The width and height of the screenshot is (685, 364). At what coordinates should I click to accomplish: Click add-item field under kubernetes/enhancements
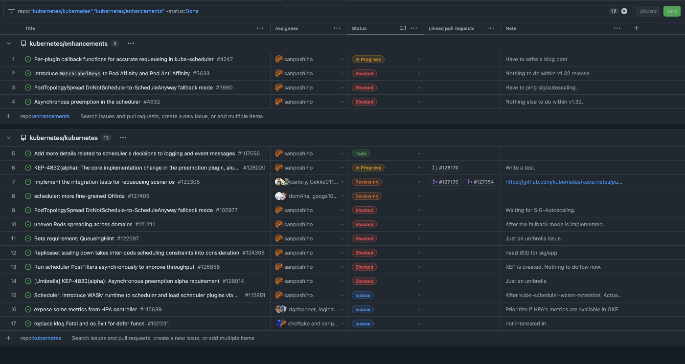[x=171, y=116]
